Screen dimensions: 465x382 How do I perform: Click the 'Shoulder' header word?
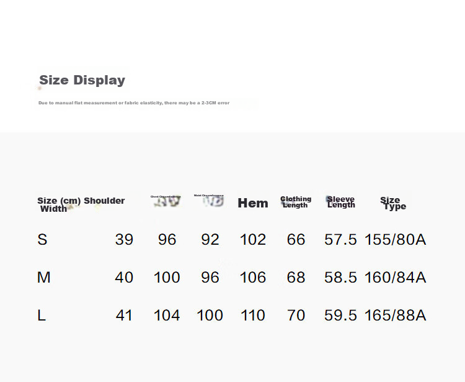click(104, 201)
